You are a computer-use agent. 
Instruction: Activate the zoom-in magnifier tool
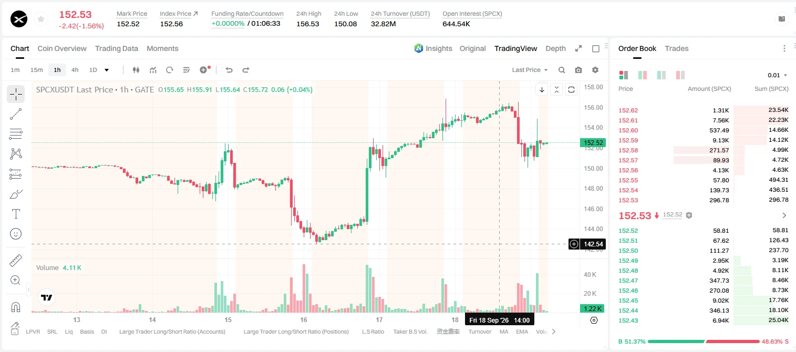(x=16, y=281)
